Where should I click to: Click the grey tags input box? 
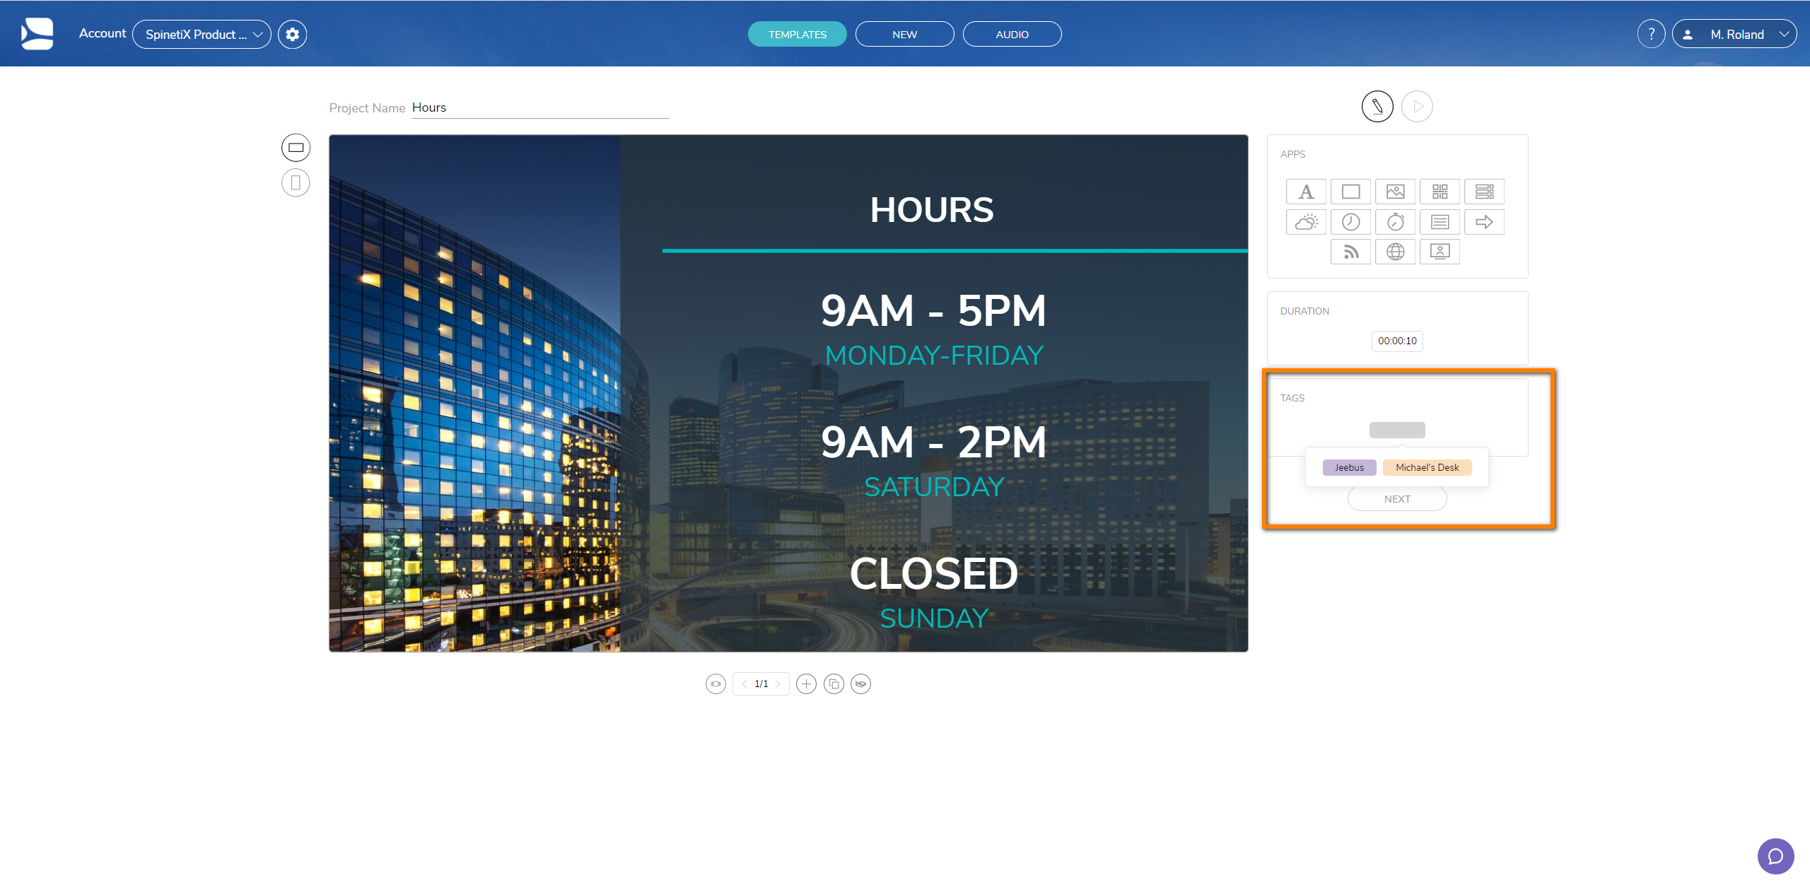coord(1397,430)
